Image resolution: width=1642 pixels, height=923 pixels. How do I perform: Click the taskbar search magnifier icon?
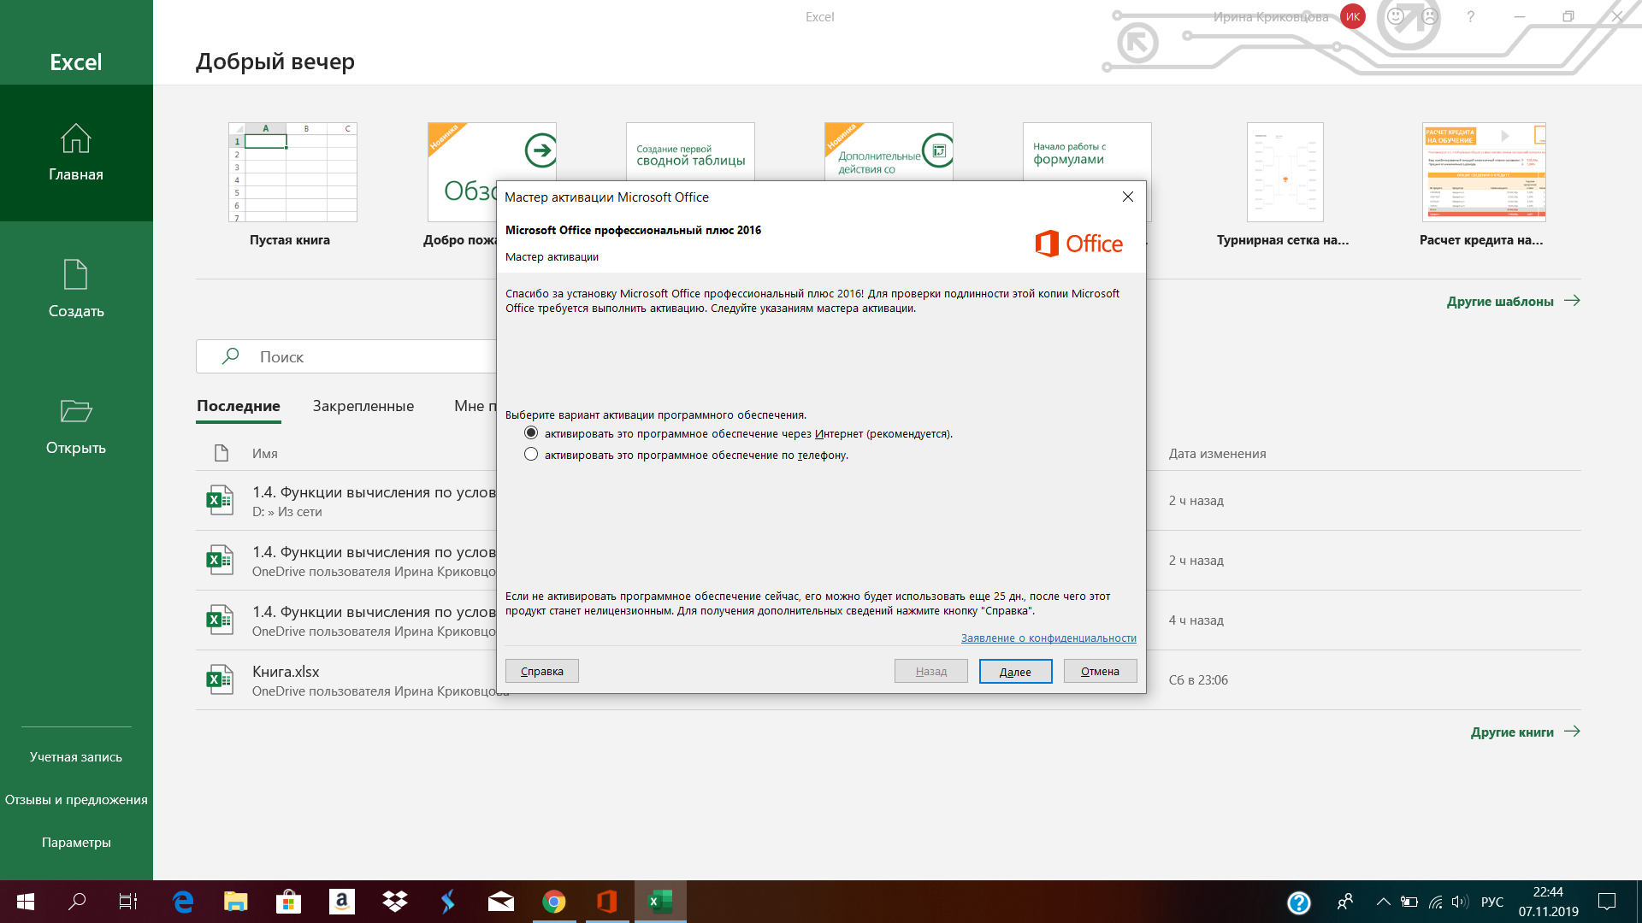tap(77, 902)
